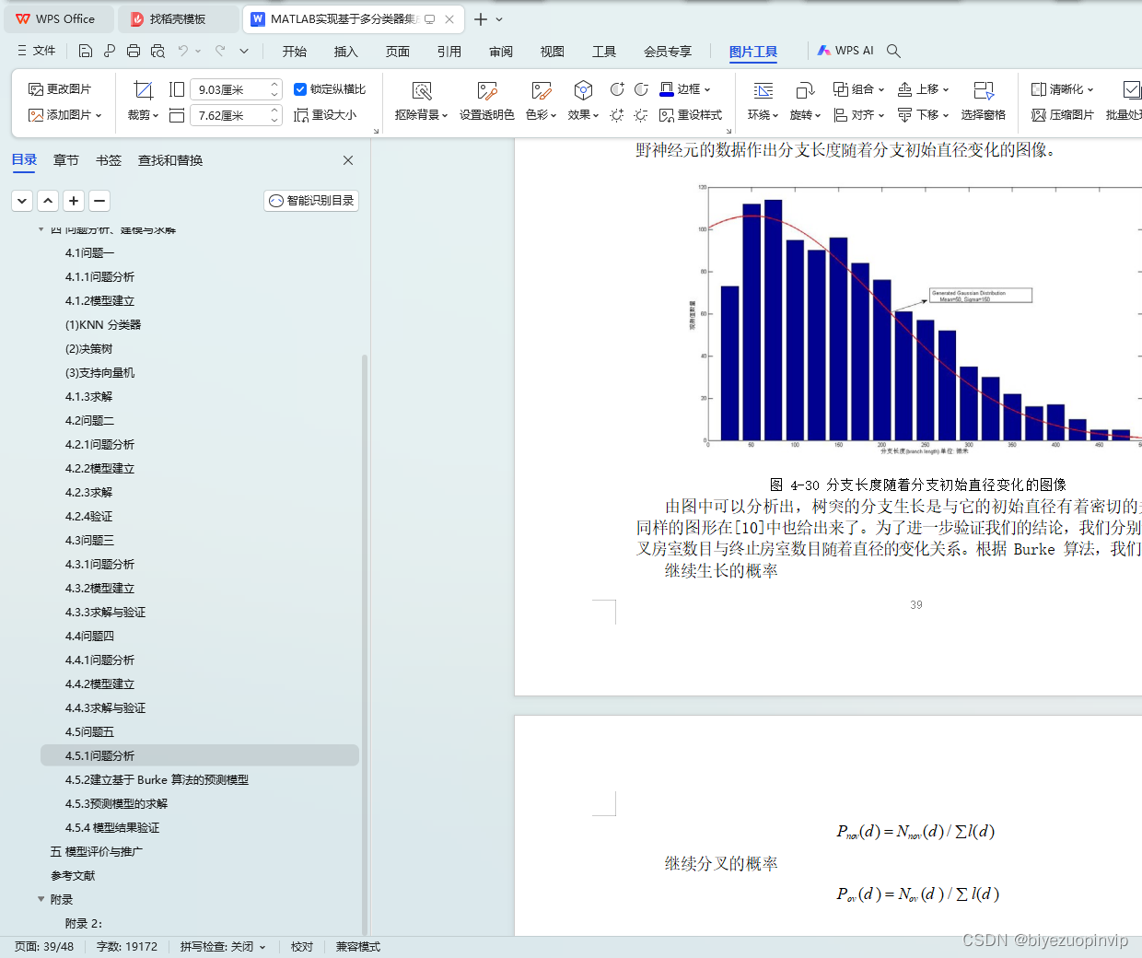Click the save-as cloud key icon

pos(110,51)
